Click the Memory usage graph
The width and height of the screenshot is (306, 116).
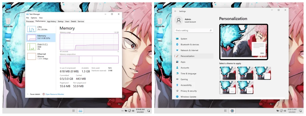[x=89, y=42]
